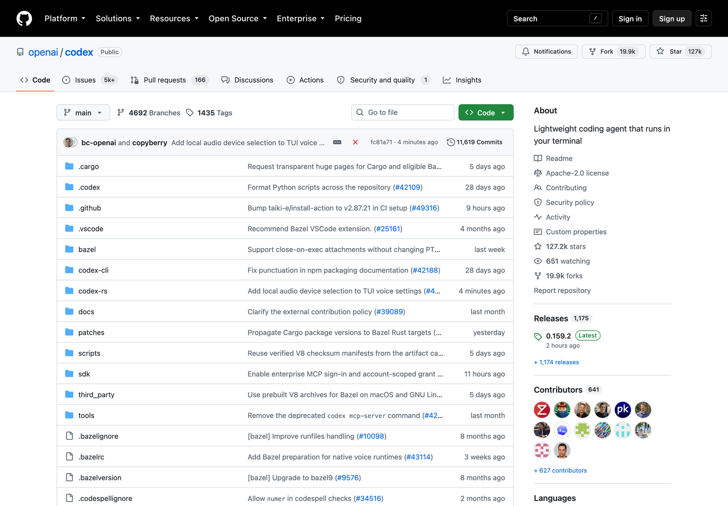Click the bc-openai avatar in commit bar
This screenshot has width=728, height=506.
pos(68,143)
